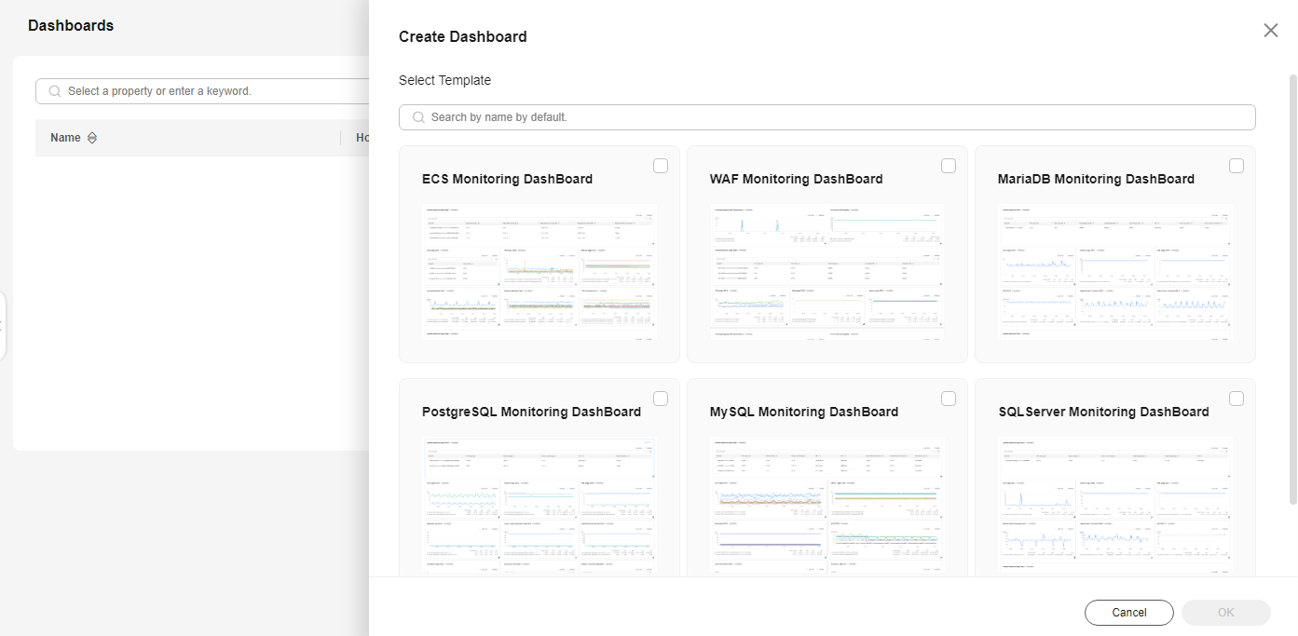Click the Cancel button

1129,613
